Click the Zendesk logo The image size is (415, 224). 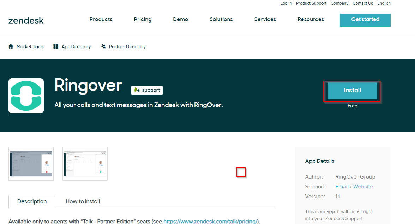[x=26, y=20]
